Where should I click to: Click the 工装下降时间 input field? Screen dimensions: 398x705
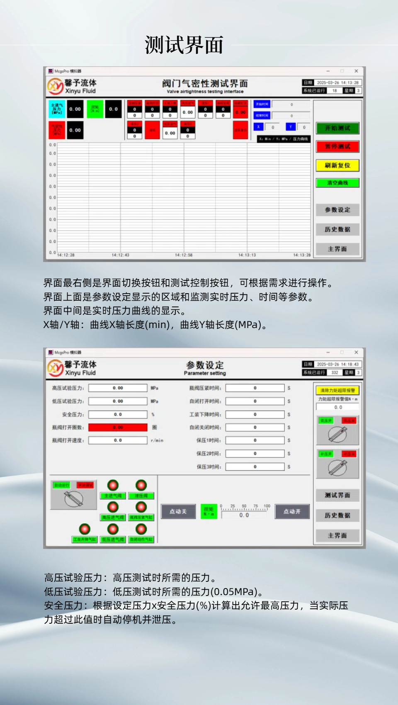(x=255, y=414)
